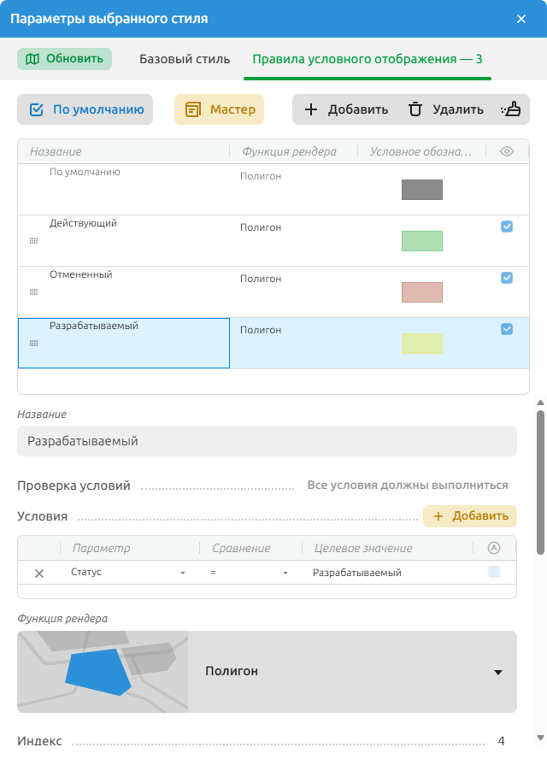Uncheck visibility for the Действующий rule
Image resolution: width=547 pixels, height=759 pixels.
[507, 227]
